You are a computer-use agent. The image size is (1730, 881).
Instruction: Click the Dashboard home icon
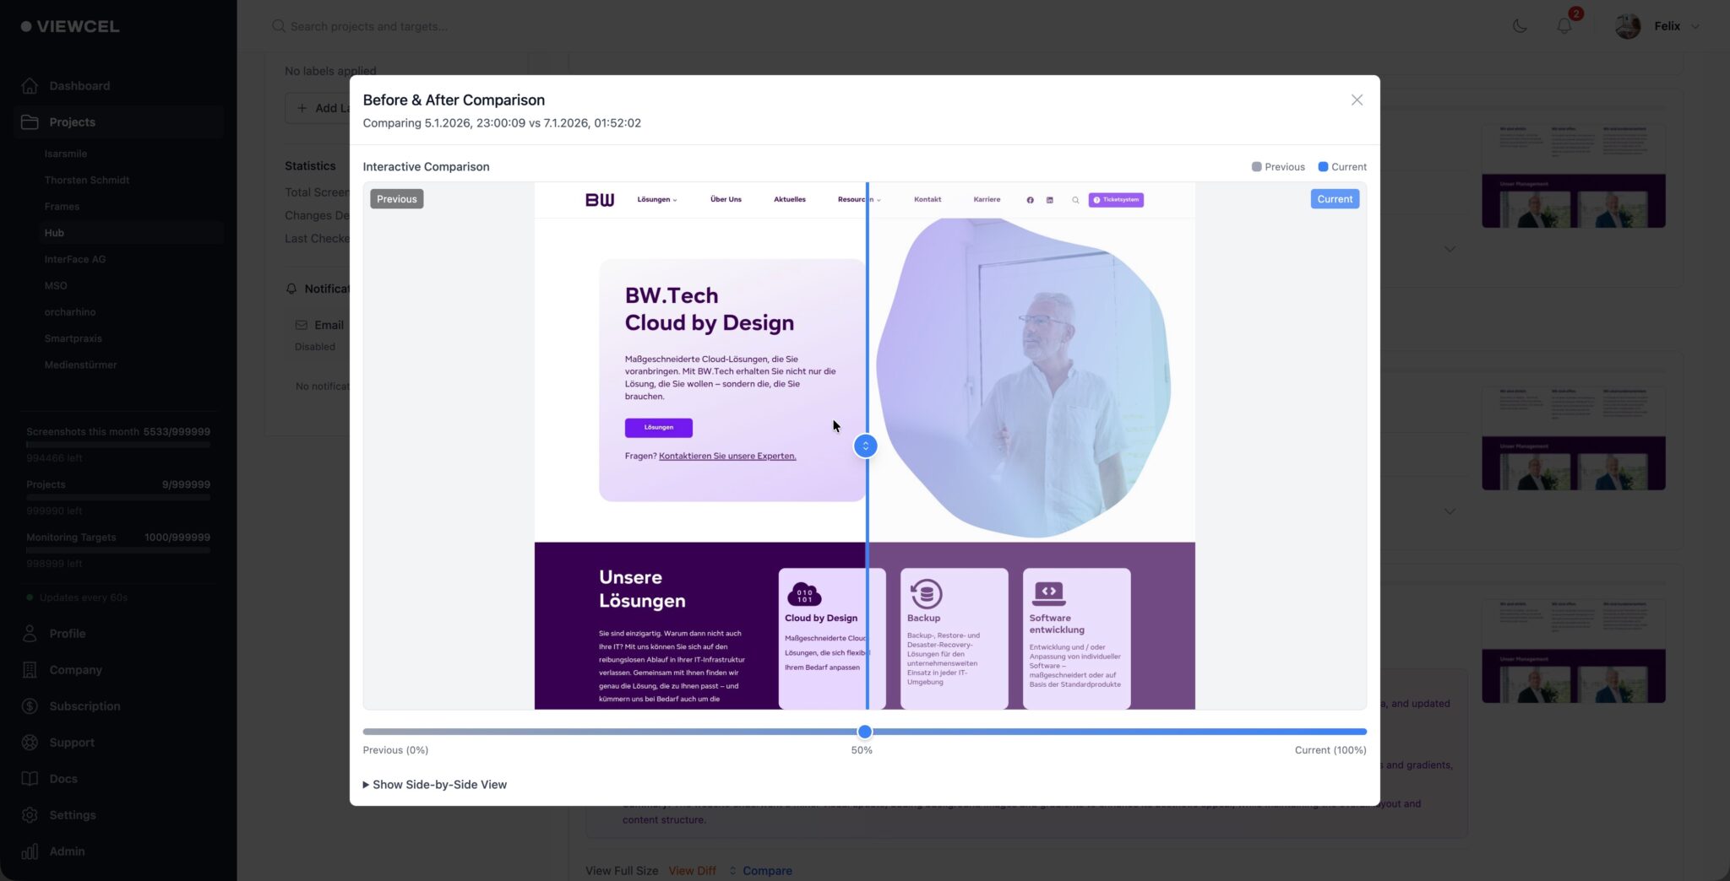[30, 86]
